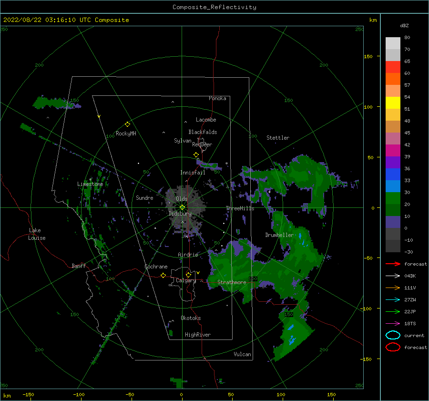Click the Olds label
This screenshot has width=429, height=401.
182,199
